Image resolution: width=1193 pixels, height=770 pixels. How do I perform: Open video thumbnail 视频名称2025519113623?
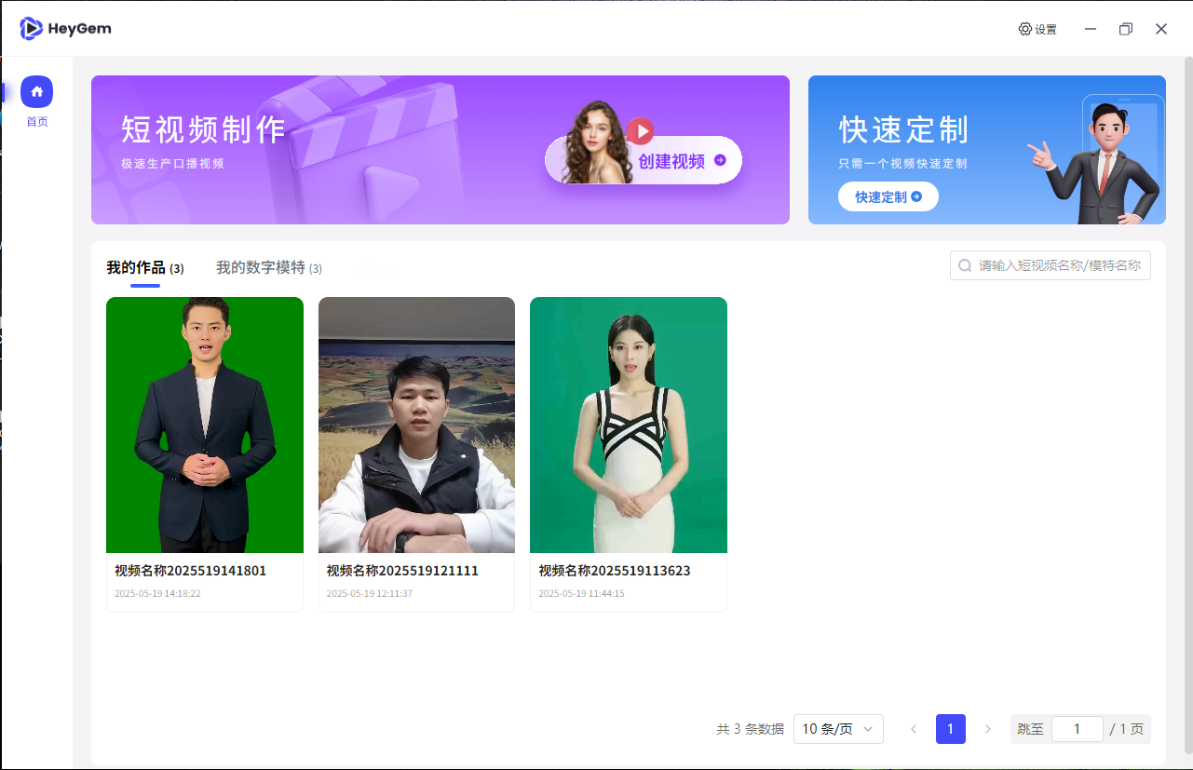pyautogui.click(x=629, y=425)
